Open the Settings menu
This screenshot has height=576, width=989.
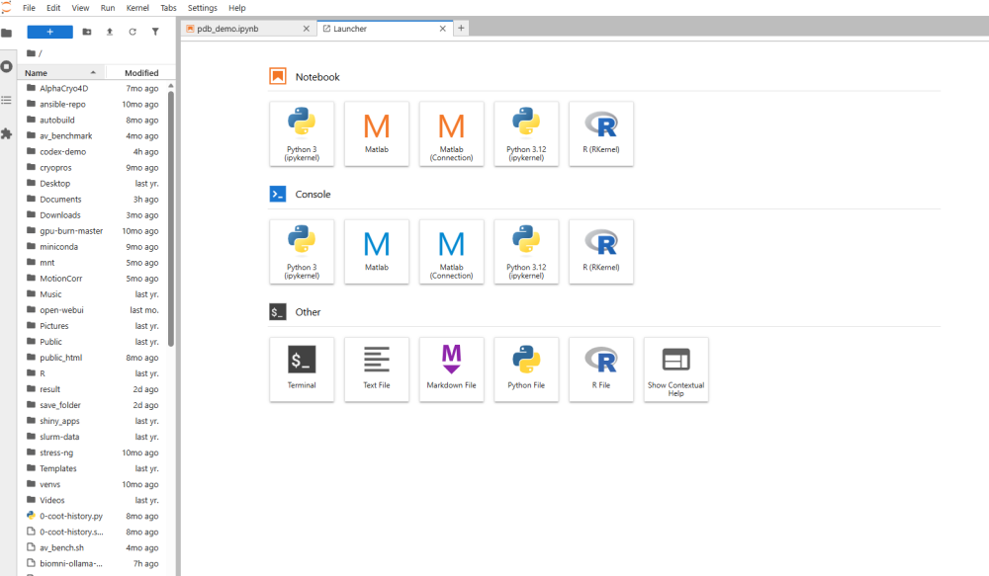[203, 8]
